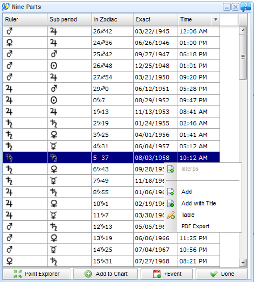The width and height of the screenshot is (254, 282).
Task: Click the green checkmark Done icon
Action: (x=214, y=274)
